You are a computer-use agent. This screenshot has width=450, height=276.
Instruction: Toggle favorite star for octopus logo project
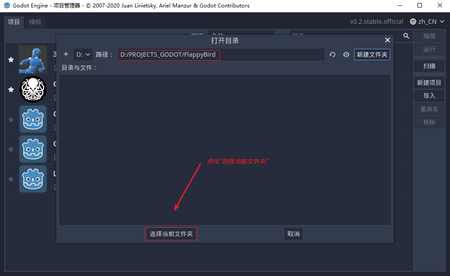click(11, 90)
